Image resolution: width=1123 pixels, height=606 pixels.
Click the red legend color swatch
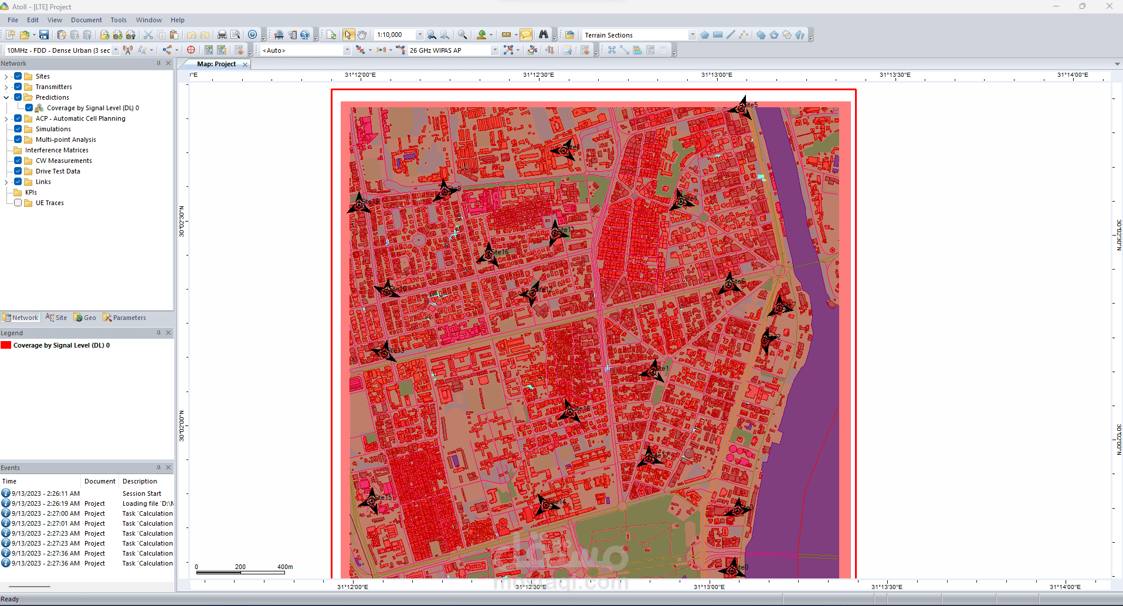(x=6, y=345)
